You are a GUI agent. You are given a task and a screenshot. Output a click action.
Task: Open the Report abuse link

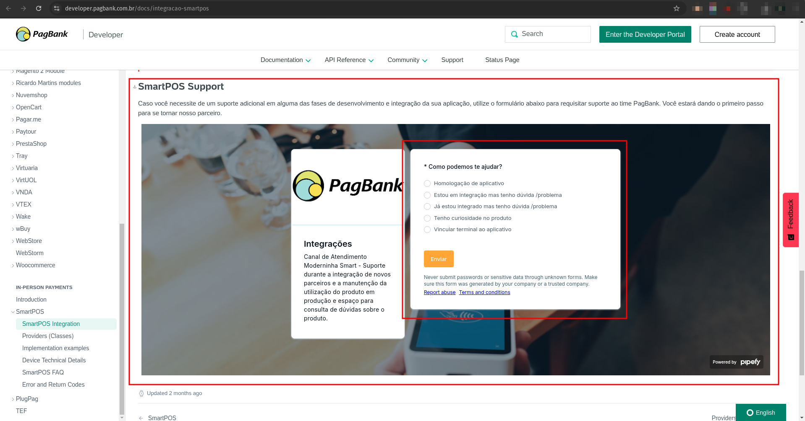click(439, 292)
